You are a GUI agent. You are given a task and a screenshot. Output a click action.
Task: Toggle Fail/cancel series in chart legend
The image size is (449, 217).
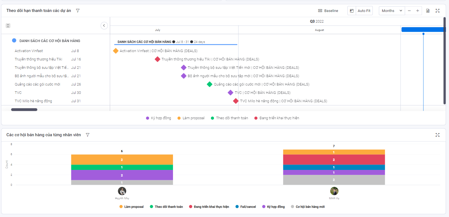pos(245,207)
